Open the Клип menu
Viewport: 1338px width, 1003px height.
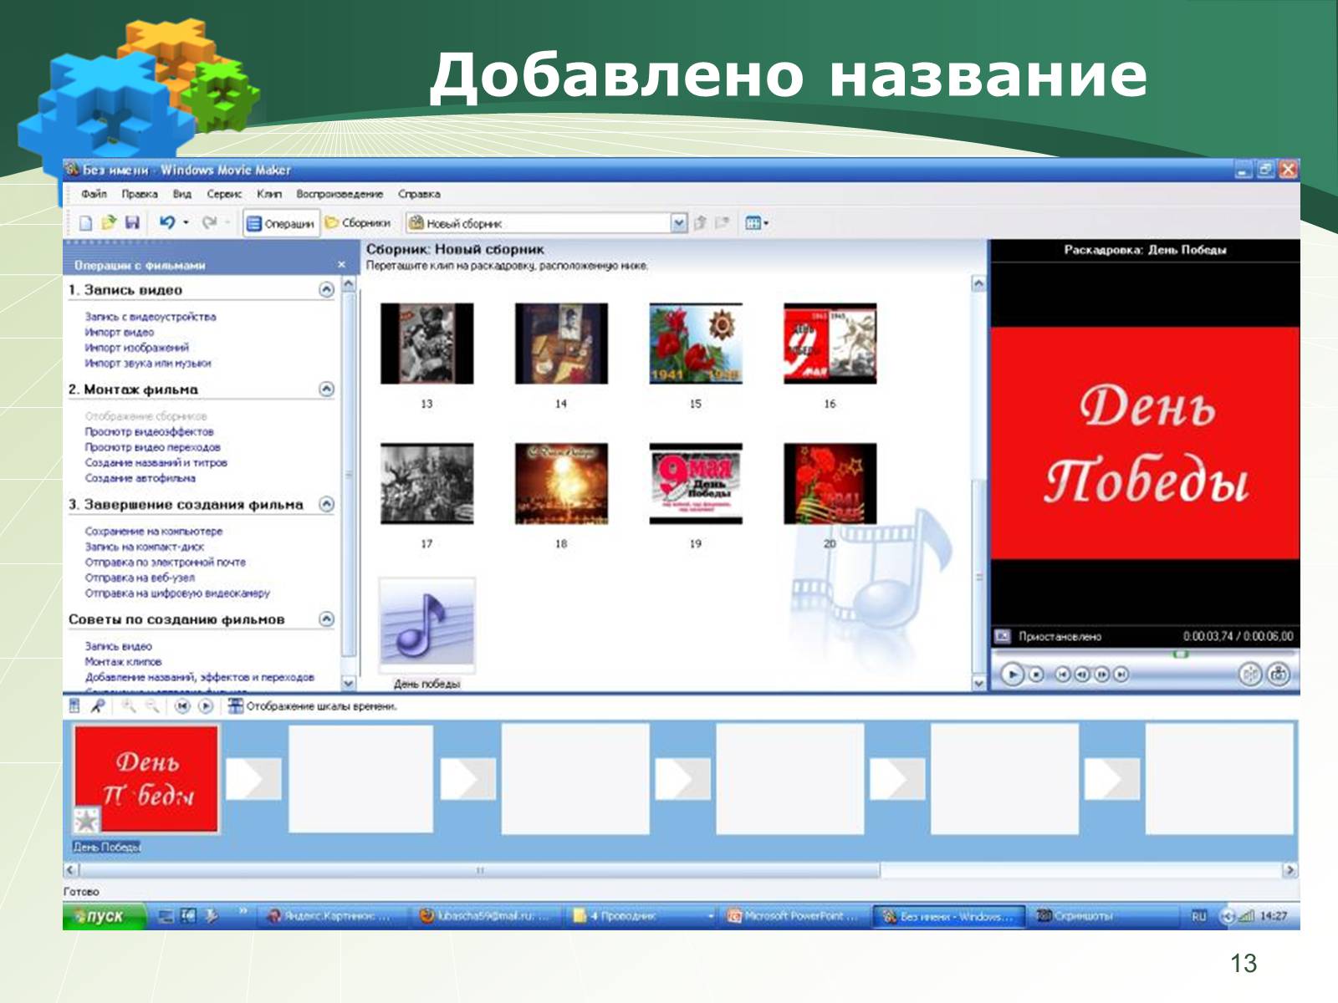point(269,194)
